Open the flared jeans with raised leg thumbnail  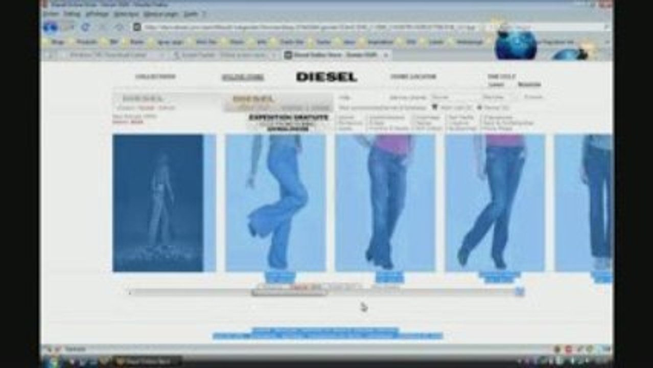click(x=275, y=203)
